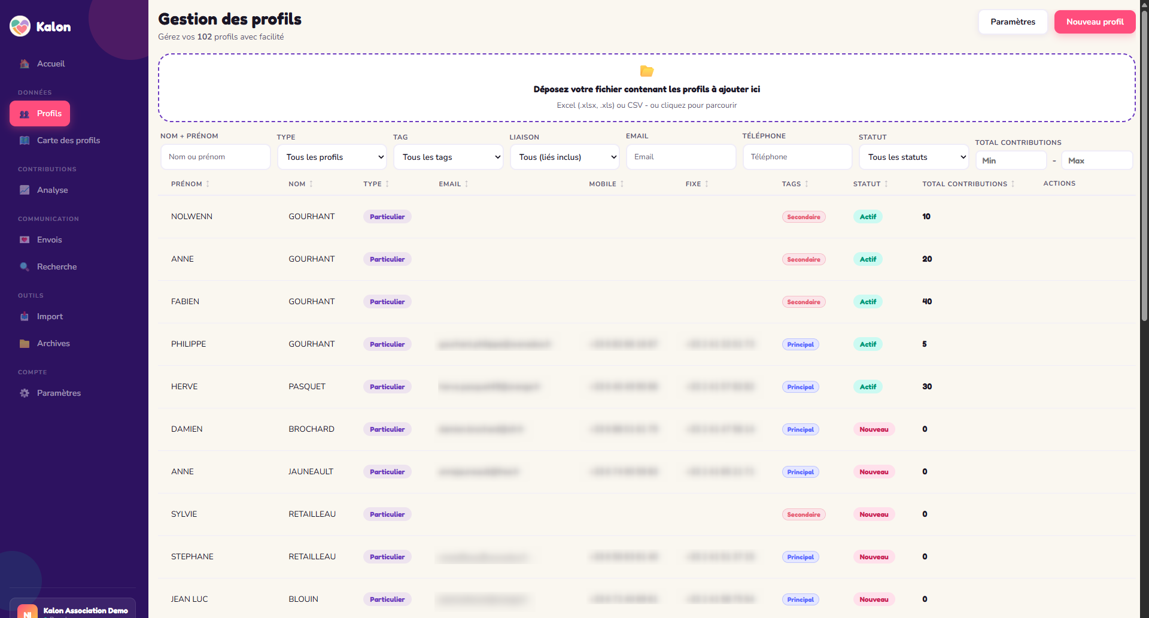Click STEPHANE in the profiles table
This screenshot has height=618, width=1149.
click(x=192, y=556)
